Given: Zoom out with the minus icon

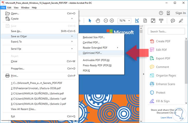Looking at the screenshot, I should 106,21.
